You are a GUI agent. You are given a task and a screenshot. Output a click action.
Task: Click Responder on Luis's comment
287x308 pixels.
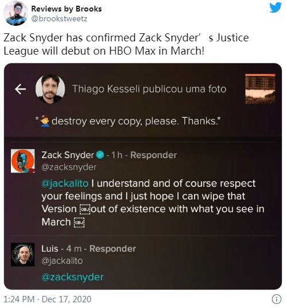pyautogui.click(x=113, y=249)
